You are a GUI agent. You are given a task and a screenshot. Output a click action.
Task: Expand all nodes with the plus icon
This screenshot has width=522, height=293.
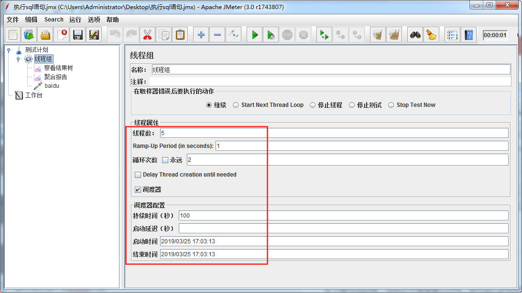click(x=201, y=35)
